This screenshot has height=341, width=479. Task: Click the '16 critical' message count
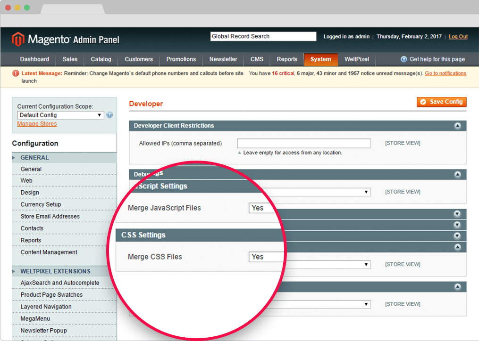pyautogui.click(x=283, y=73)
